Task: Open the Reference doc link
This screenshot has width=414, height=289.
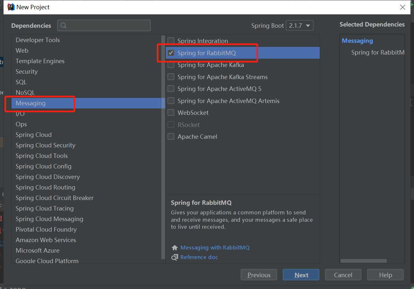Action: 199,257
